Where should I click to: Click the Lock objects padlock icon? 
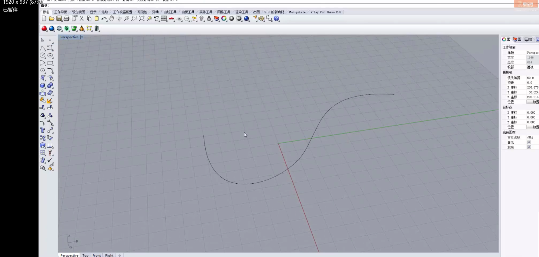[209, 19]
